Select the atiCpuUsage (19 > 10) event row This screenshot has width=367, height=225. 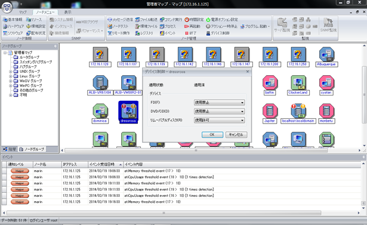181,189
